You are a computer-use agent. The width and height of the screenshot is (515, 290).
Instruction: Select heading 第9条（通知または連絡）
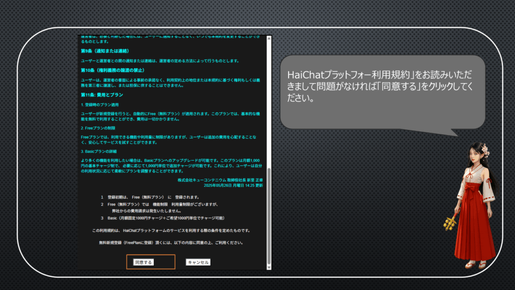(106, 51)
